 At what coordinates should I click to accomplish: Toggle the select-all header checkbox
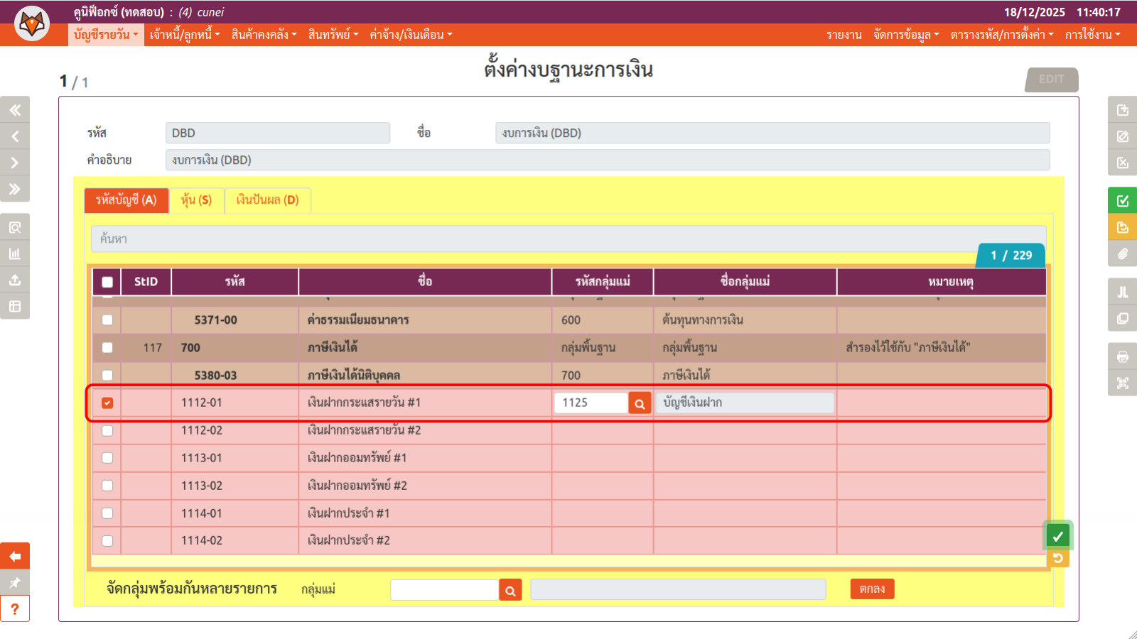(107, 282)
